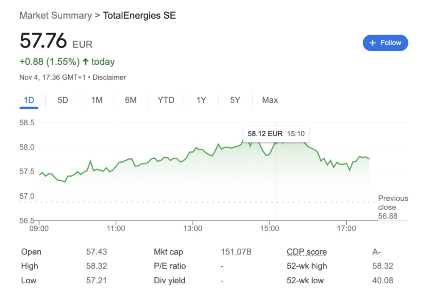Image resolution: width=434 pixels, height=296 pixels.
Task: Click the Previous close 56.88 label
Action: [393, 207]
